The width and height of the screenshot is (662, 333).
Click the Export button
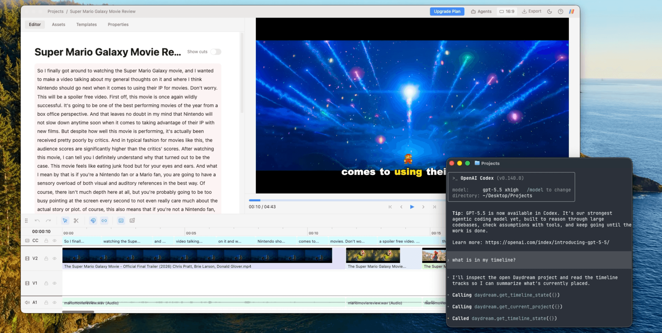pyautogui.click(x=532, y=11)
